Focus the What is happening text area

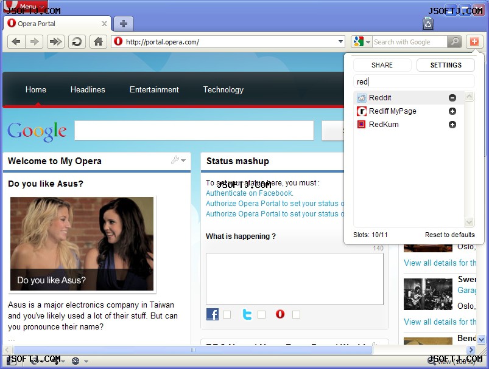(294, 279)
